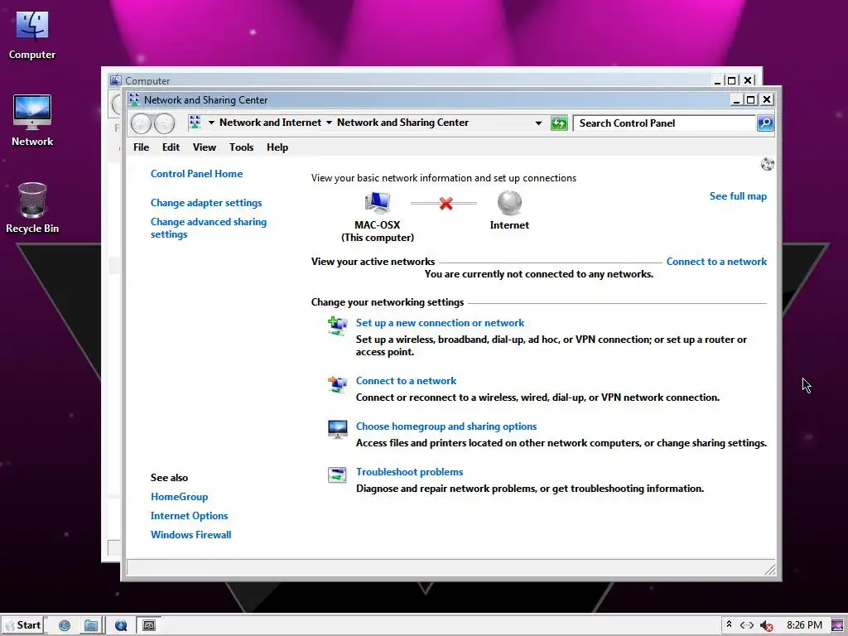Viewport: 848px width, 636px height.
Task: Click the network tray icon
Action: 747,626
